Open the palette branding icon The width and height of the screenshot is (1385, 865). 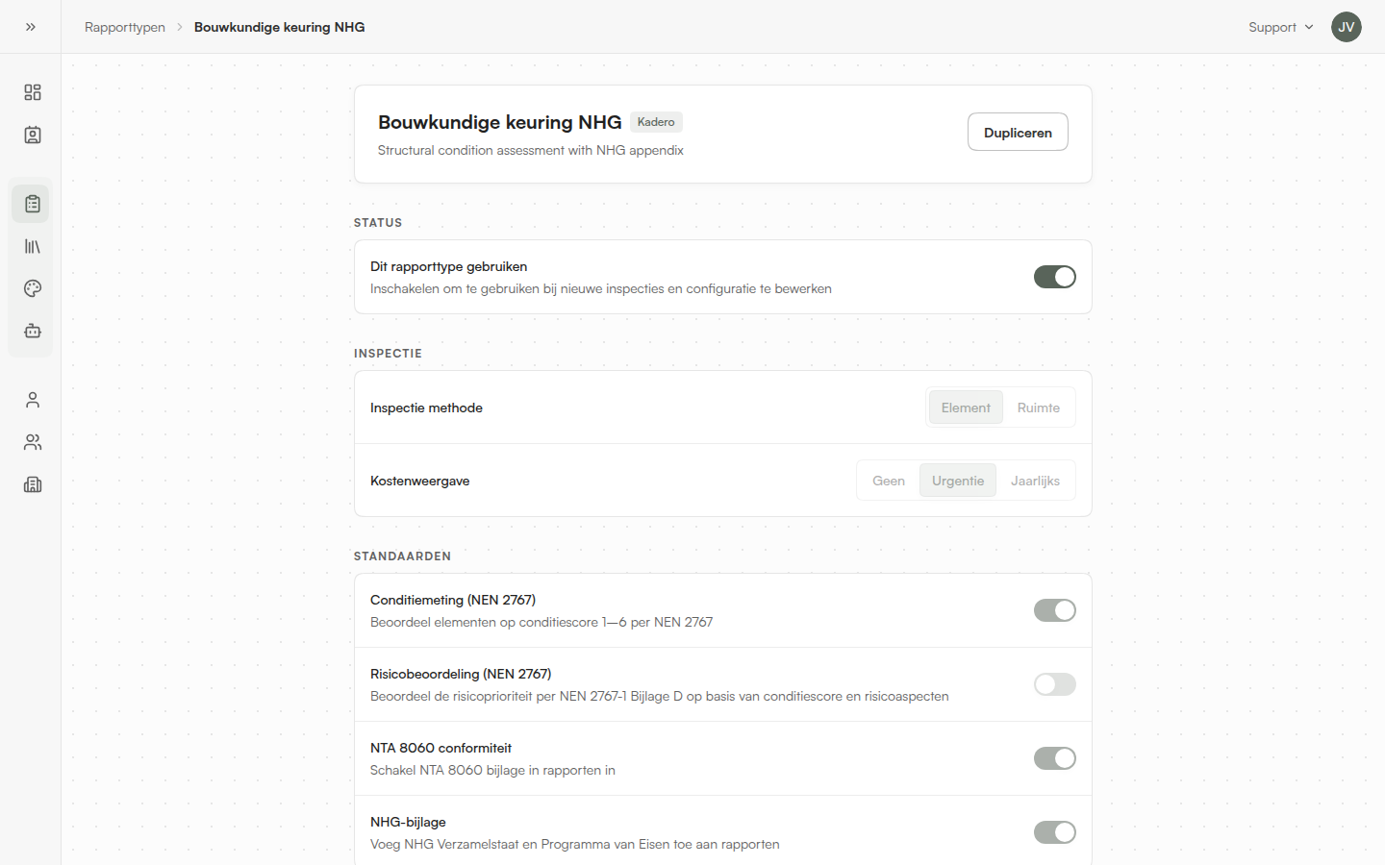click(x=33, y=288)
